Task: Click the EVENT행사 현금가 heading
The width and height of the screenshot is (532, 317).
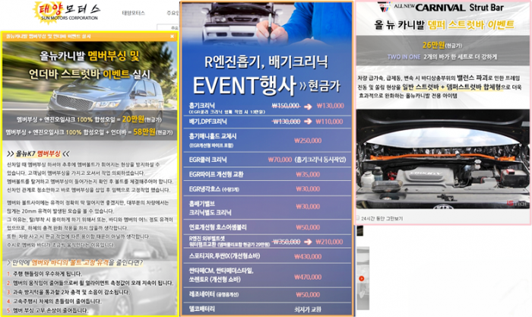Action: tap(266, 85)
